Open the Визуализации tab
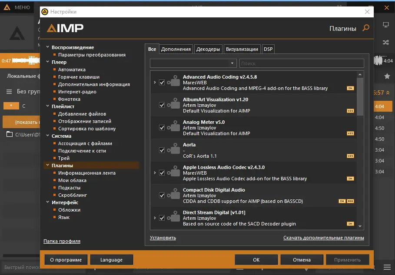The width and height of the screenshot is (395, 275). (242, 49)
